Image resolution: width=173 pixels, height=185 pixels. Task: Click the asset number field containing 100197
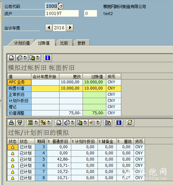click(x=62, y=13)
